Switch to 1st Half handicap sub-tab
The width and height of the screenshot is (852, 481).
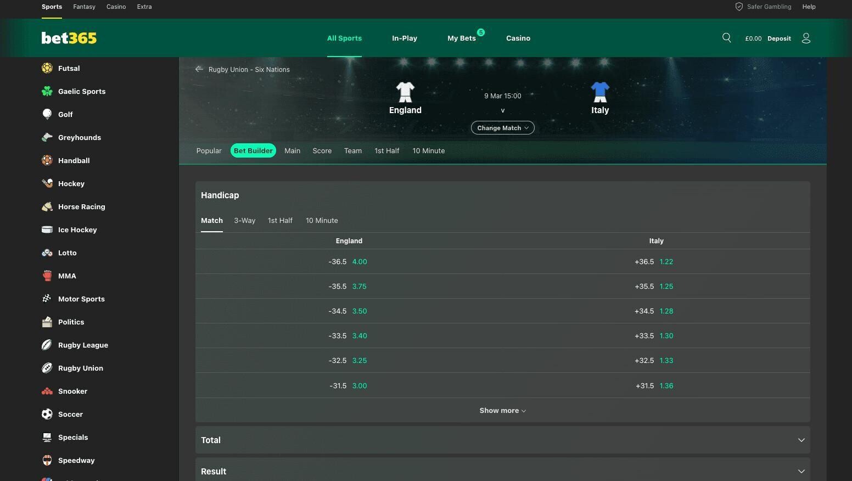click(x=280, y=220)
